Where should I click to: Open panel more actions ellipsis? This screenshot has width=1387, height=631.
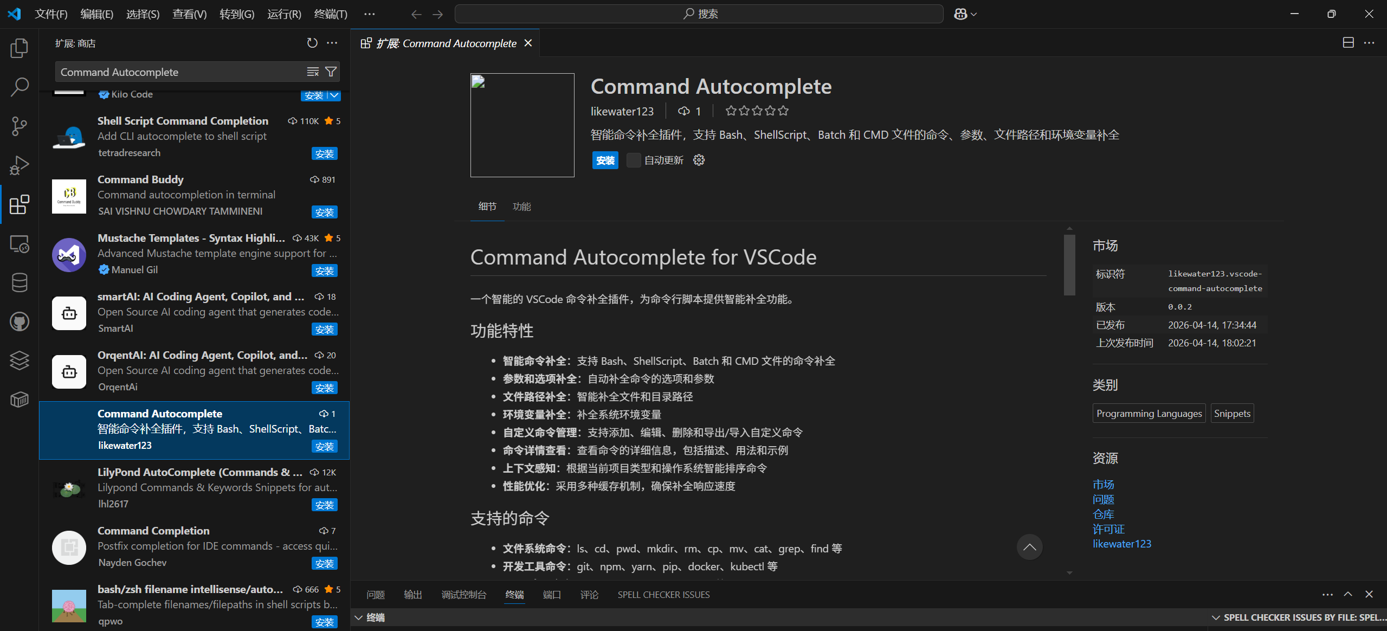pos(1327,595)
